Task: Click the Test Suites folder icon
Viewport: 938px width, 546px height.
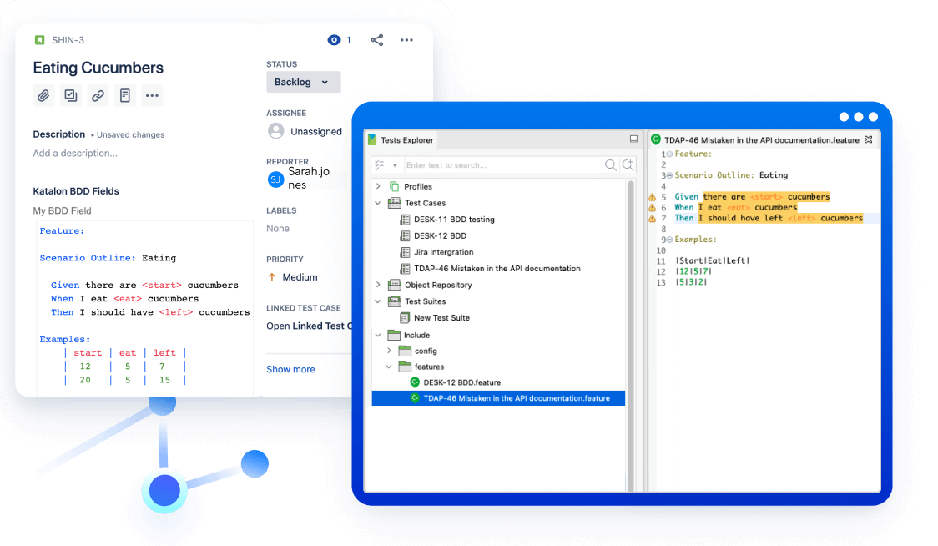Action: (x=394, y=301)
